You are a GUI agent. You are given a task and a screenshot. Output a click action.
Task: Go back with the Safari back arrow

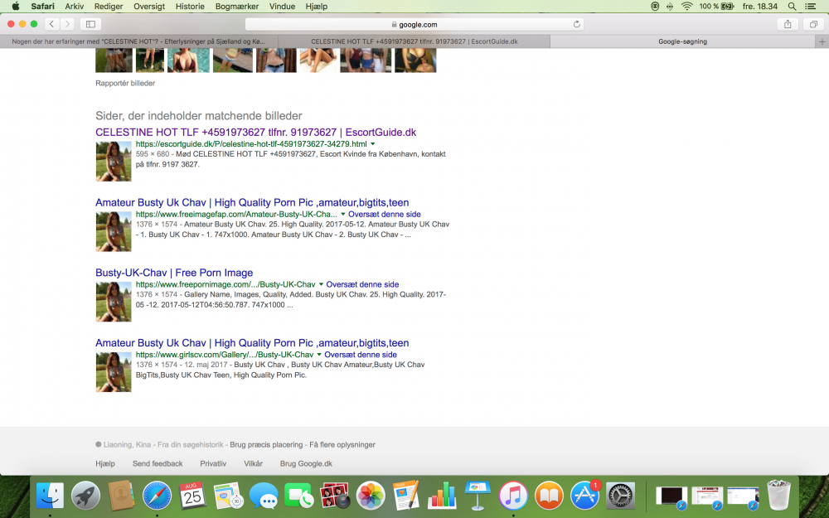(x=51, y=24)
